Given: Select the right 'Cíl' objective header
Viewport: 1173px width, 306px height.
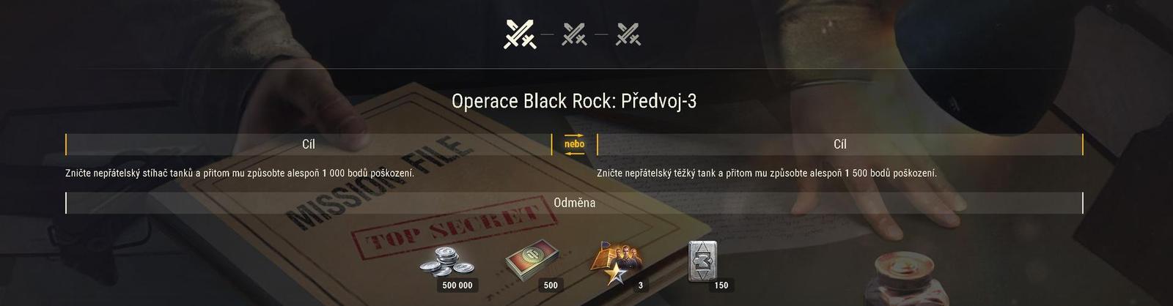Looking at the screenshot, I should [x=840, y=144].
